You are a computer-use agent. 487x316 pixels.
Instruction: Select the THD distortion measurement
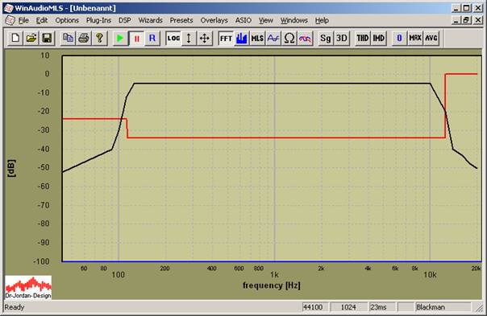tap(363, 39)
